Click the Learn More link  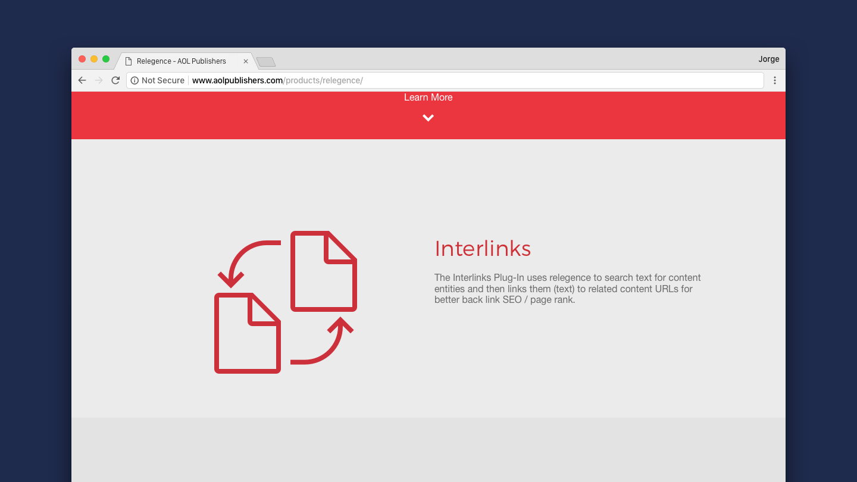(428, 98)
